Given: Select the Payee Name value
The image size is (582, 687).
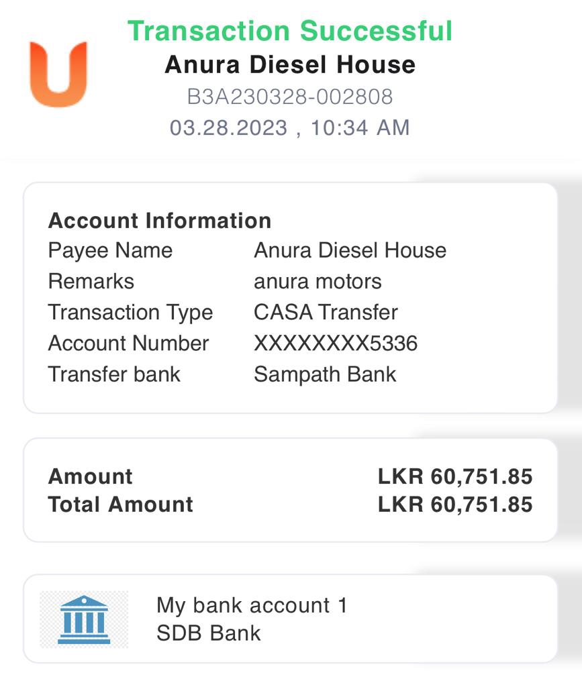Looking at the screenshot, I should coord(350,250).
